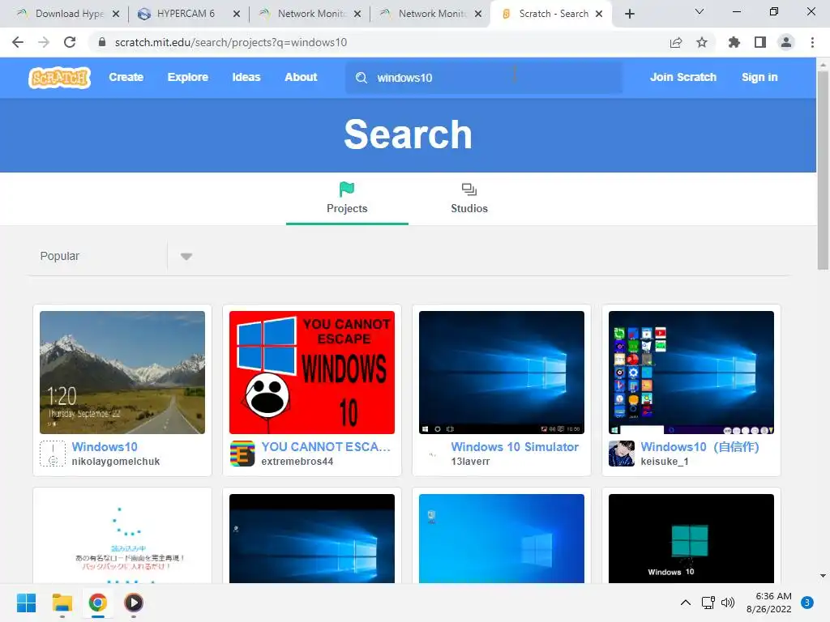Visit nikolaygomelchuk's profile link
This screenshot has width=830, height=622.
115,461
